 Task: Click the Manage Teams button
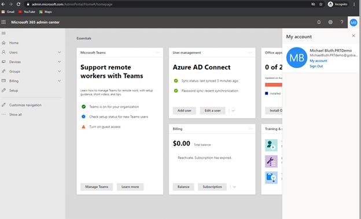[97, 187]
